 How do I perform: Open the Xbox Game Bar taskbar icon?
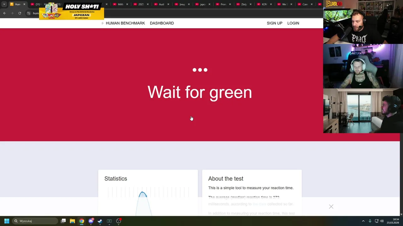pos(109,221)
